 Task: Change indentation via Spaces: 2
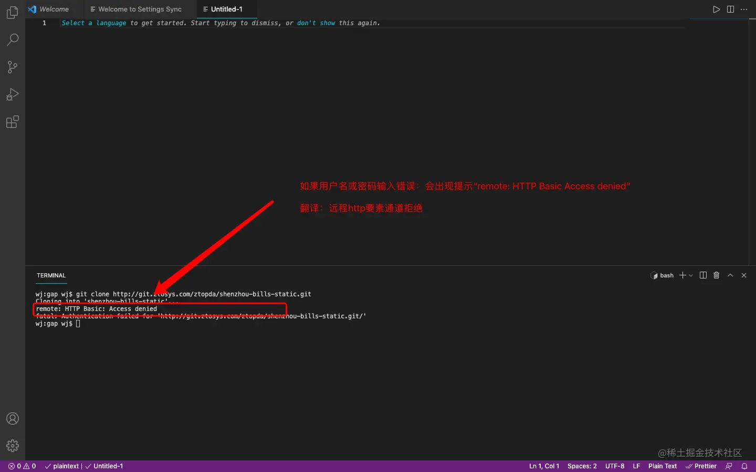point(582,466)
